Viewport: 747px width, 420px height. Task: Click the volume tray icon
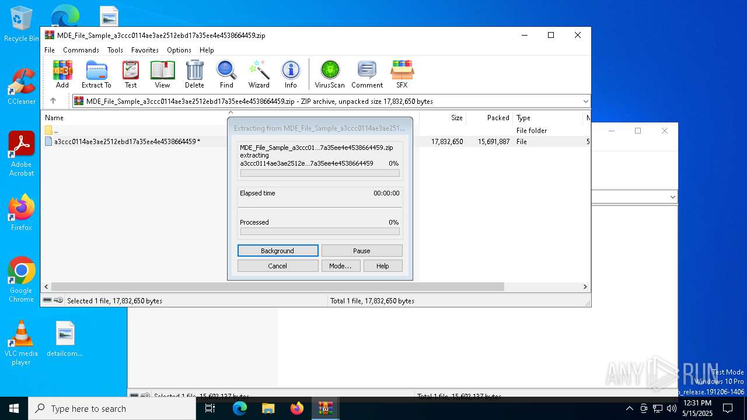[x=672, y=408]
